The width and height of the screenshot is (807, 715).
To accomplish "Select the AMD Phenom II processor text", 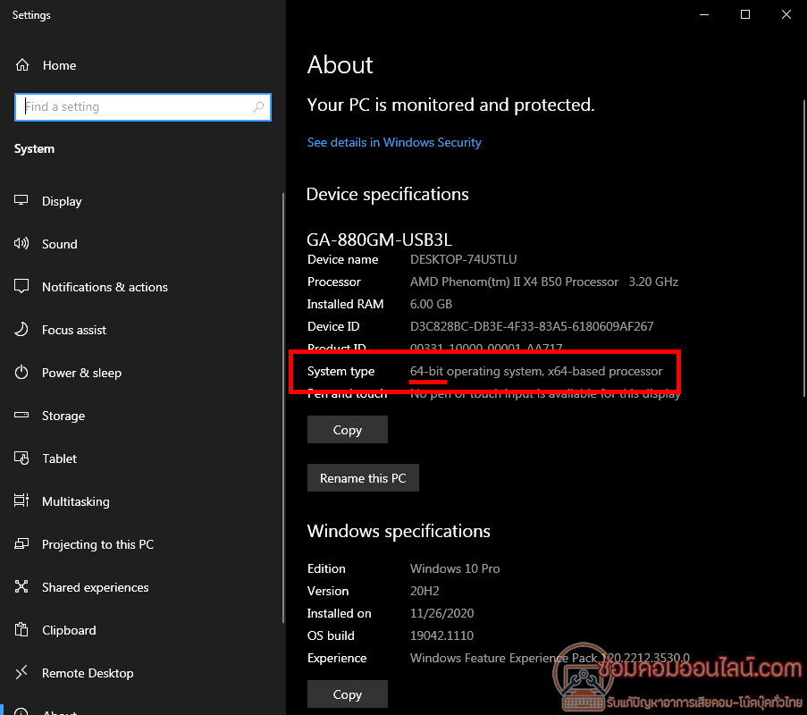I will click(x=544, y=282).
